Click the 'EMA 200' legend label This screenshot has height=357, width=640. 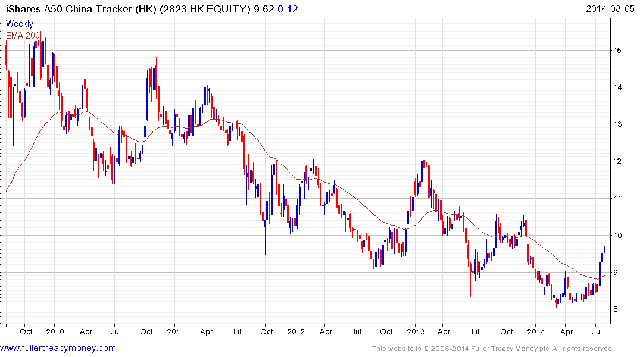point(23,36)
